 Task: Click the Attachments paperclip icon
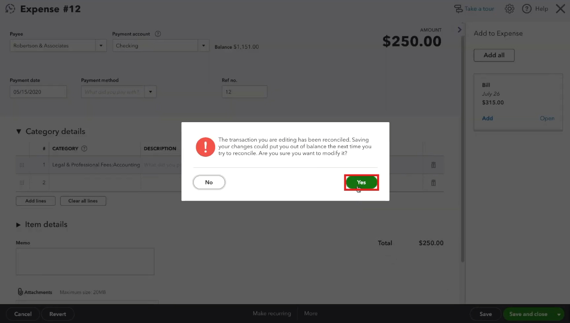20,292
